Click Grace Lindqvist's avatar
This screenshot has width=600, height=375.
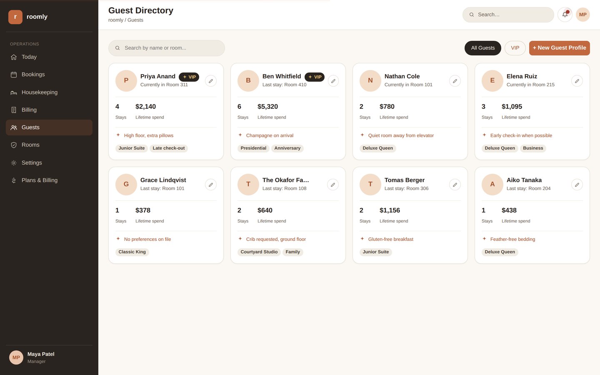point(126,185)
